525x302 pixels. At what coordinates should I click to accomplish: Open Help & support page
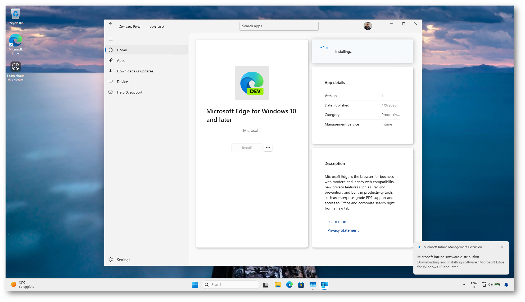tap(129, 92)
